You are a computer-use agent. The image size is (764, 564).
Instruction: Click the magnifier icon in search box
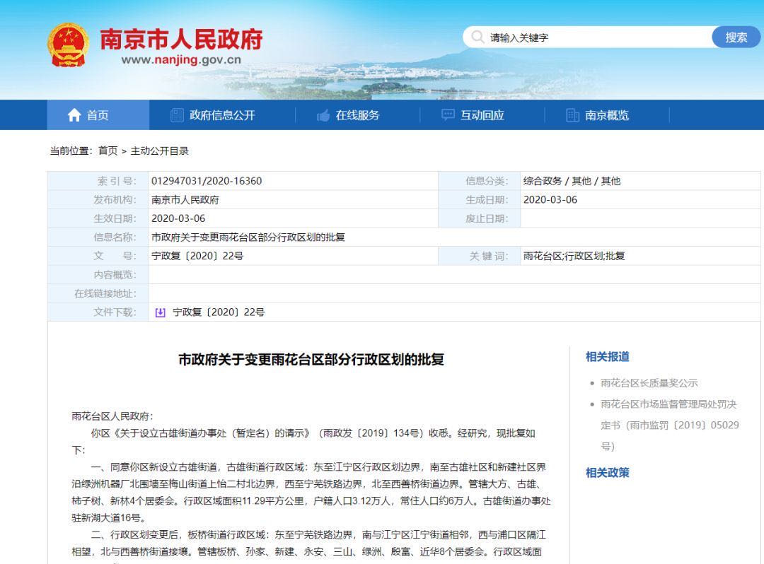point(477,37)
